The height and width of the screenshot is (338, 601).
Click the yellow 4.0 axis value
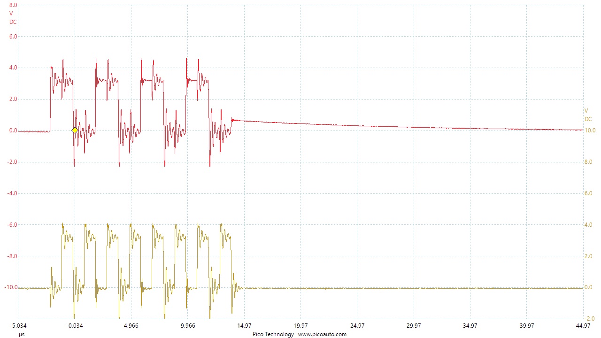[589, 225]
